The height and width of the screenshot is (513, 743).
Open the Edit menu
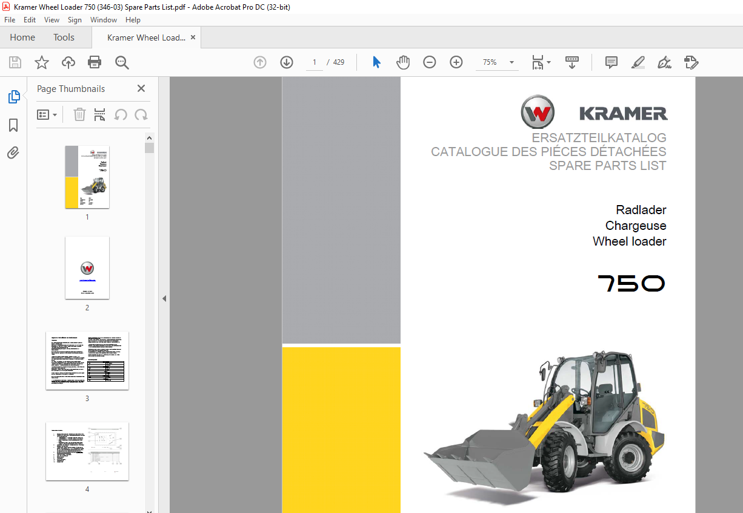(x=30, y=20)
